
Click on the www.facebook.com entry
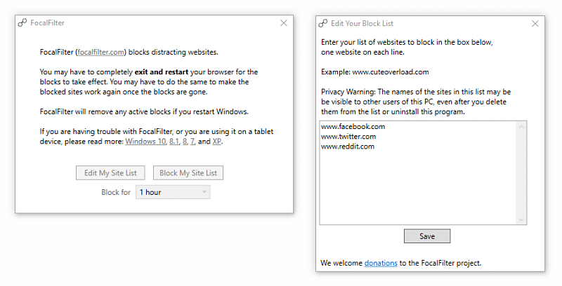click(353, 126)
